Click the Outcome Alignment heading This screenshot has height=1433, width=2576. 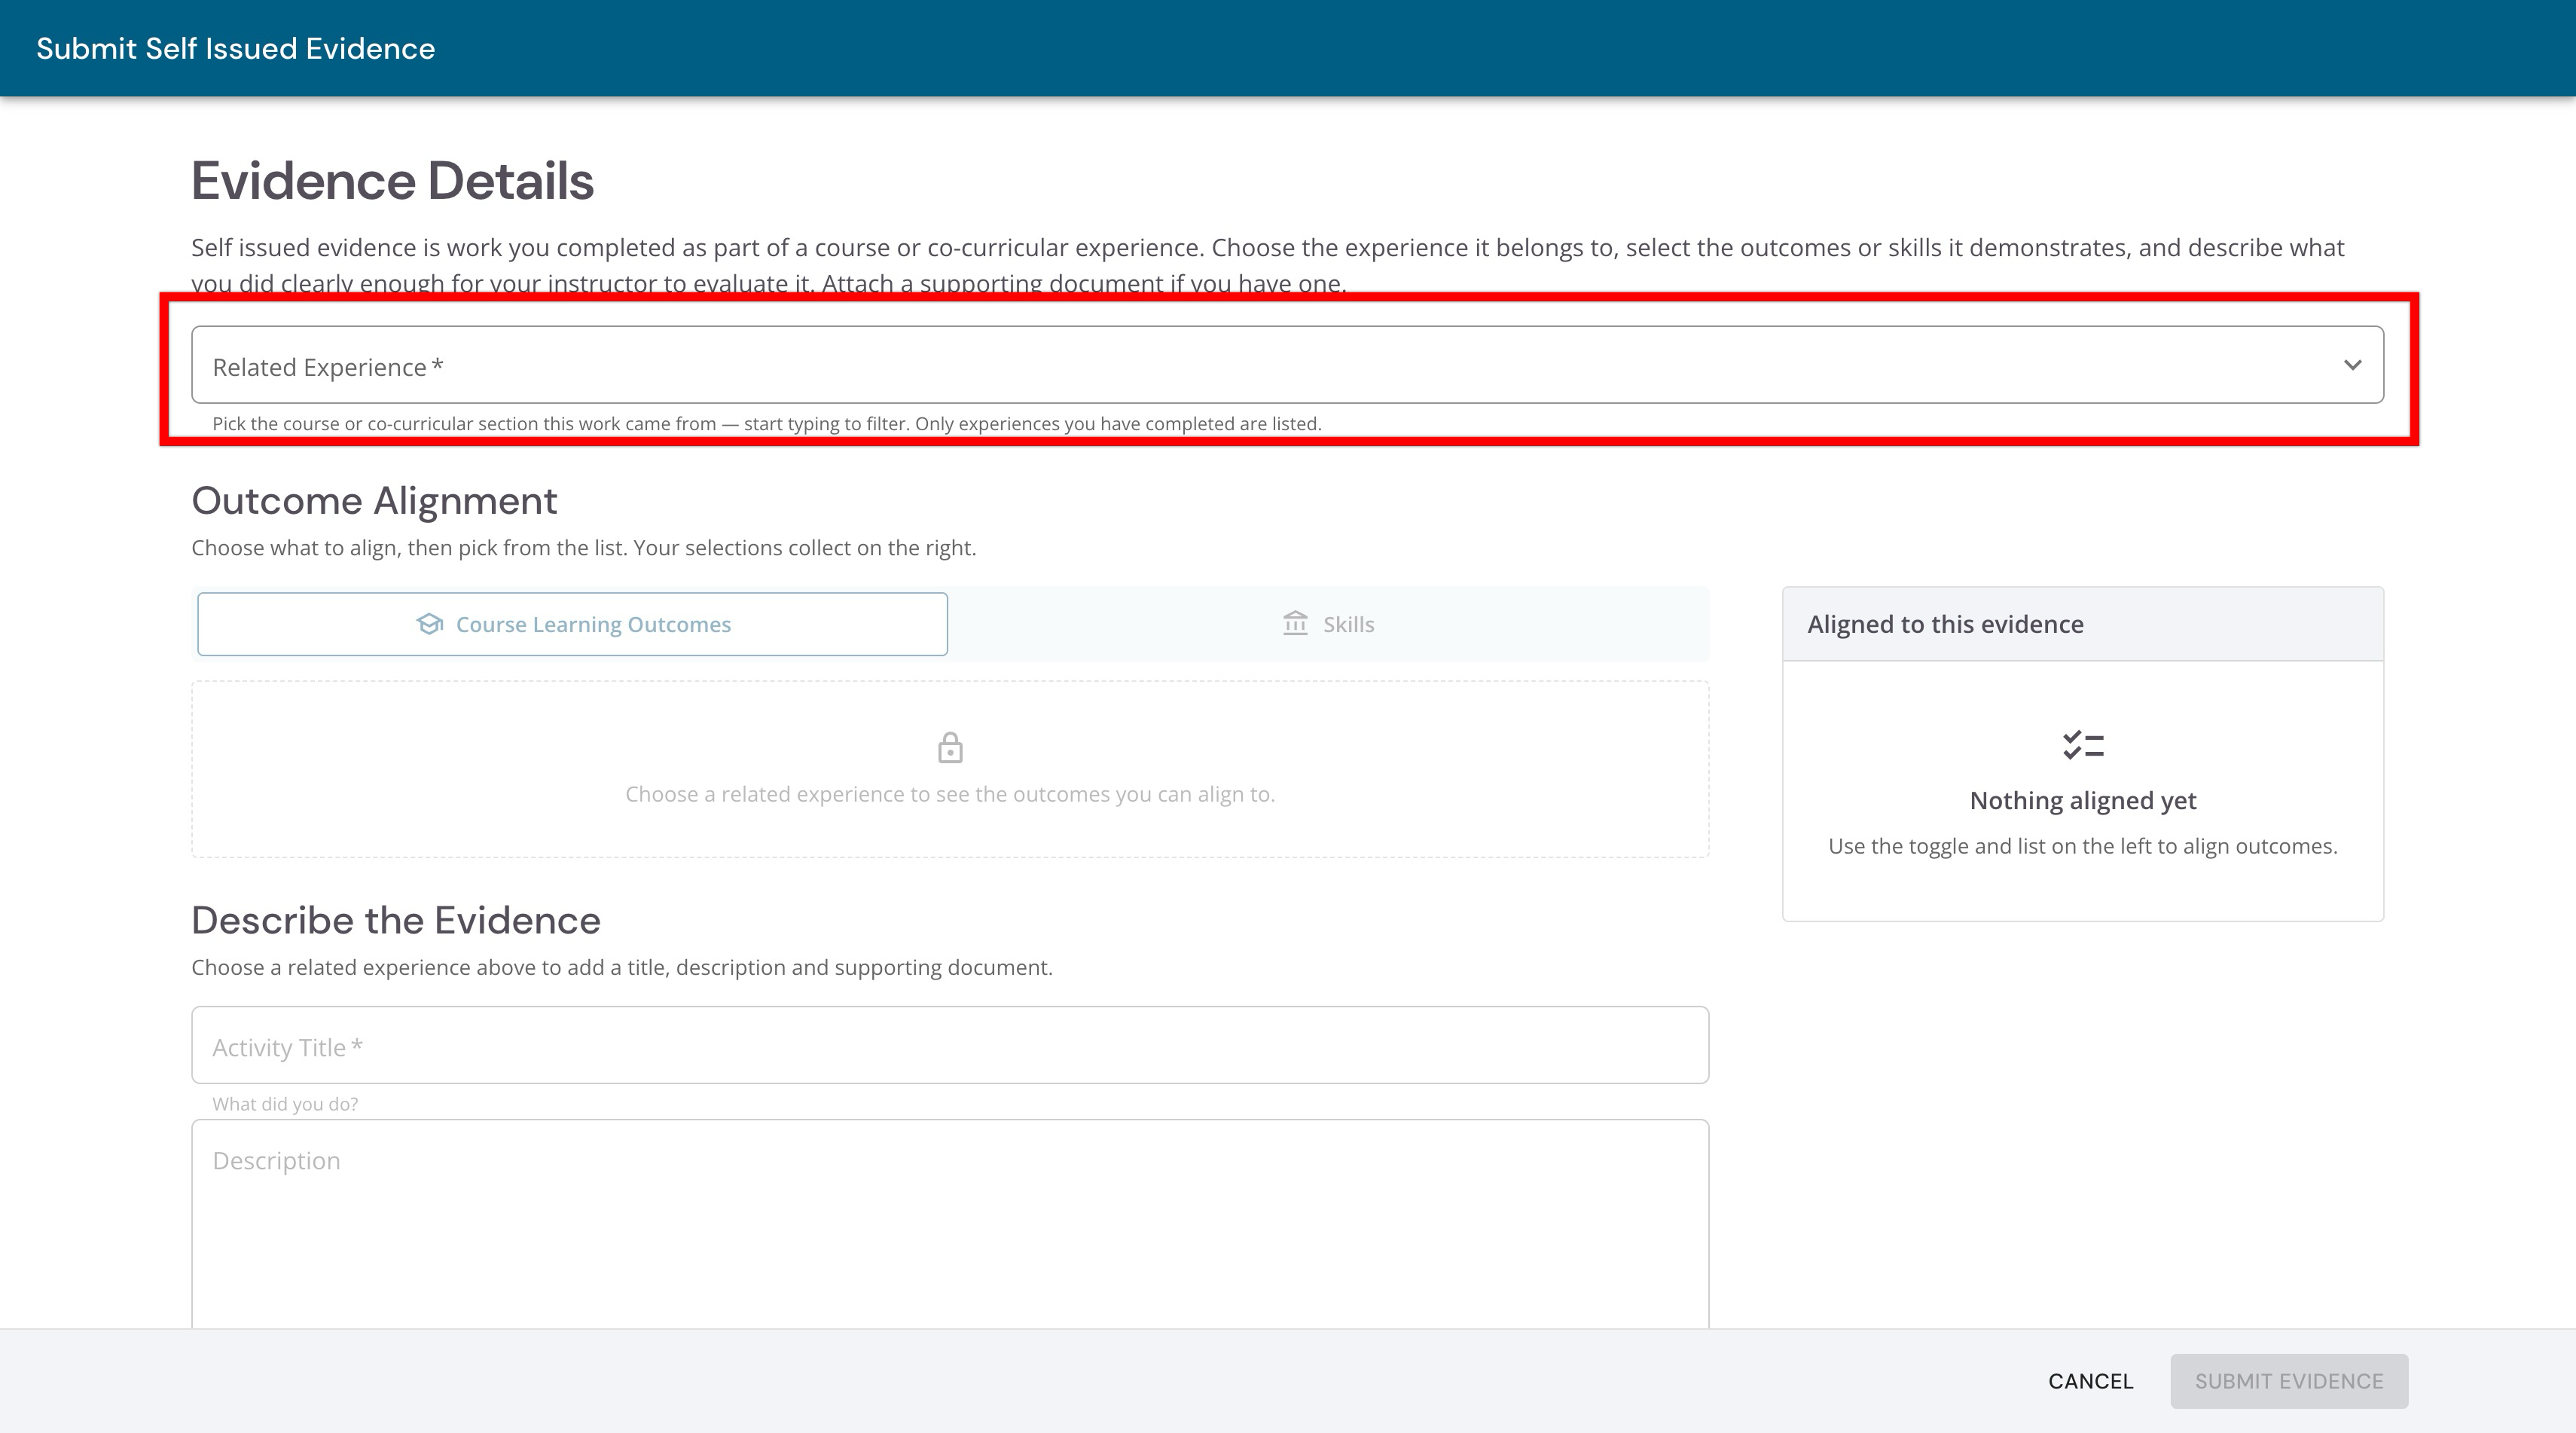click(374, 501)
